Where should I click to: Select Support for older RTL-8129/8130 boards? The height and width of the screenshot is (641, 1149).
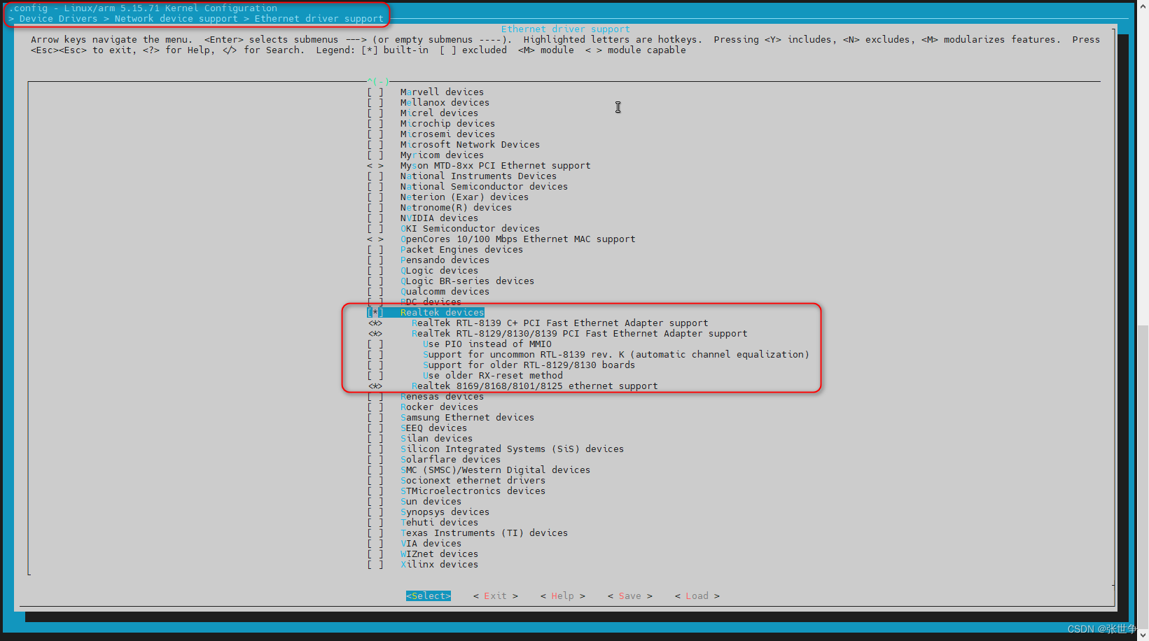529,365
